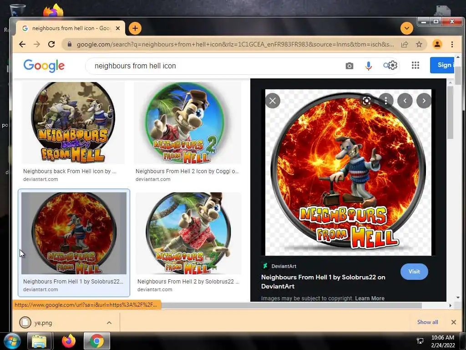Open preview image more options menu
This screenshot has width=466, height=350.
point(386,101)
